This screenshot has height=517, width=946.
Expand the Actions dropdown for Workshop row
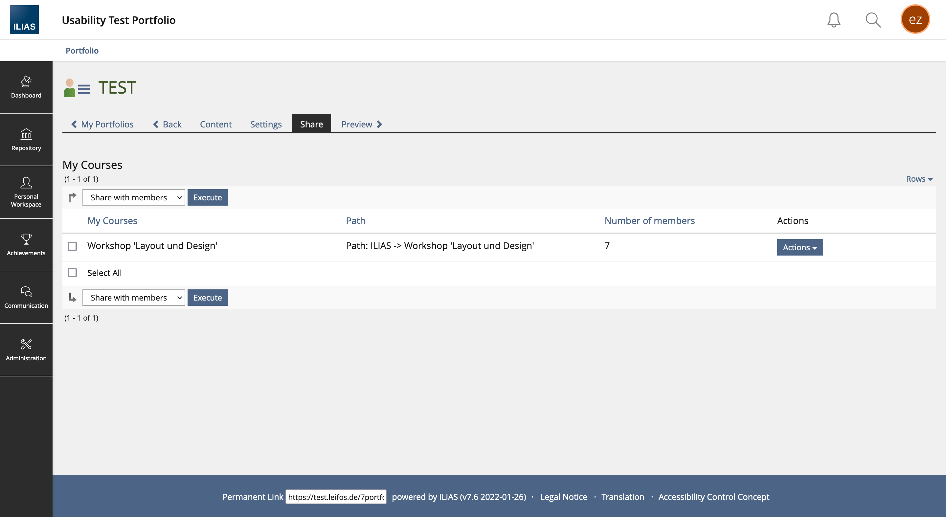pyautogui.click(x=800, y=247)
